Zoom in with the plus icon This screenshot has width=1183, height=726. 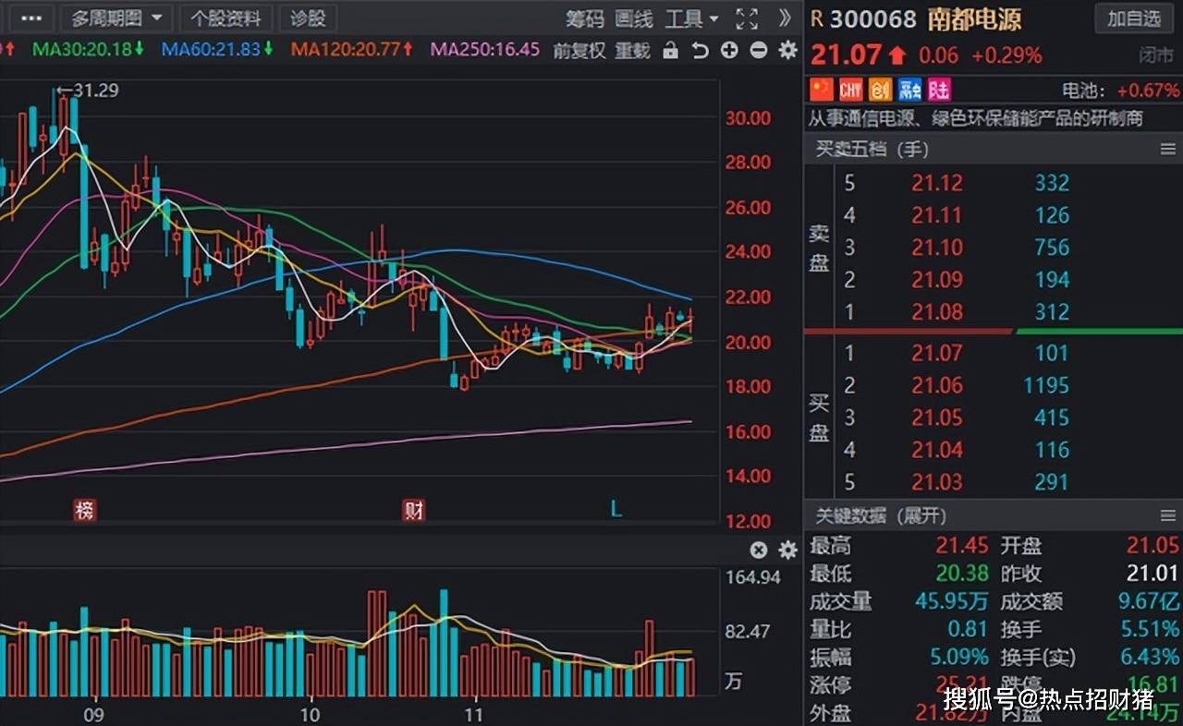(x=729, y=50)
